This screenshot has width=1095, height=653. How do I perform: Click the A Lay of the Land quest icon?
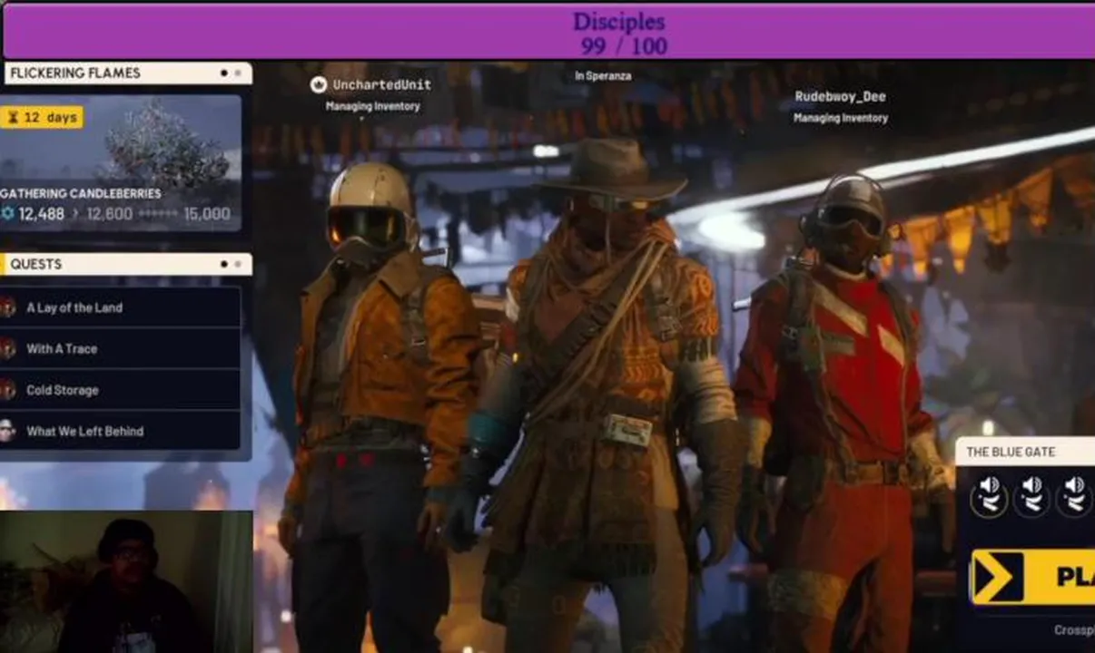click(x=7, y=307)
